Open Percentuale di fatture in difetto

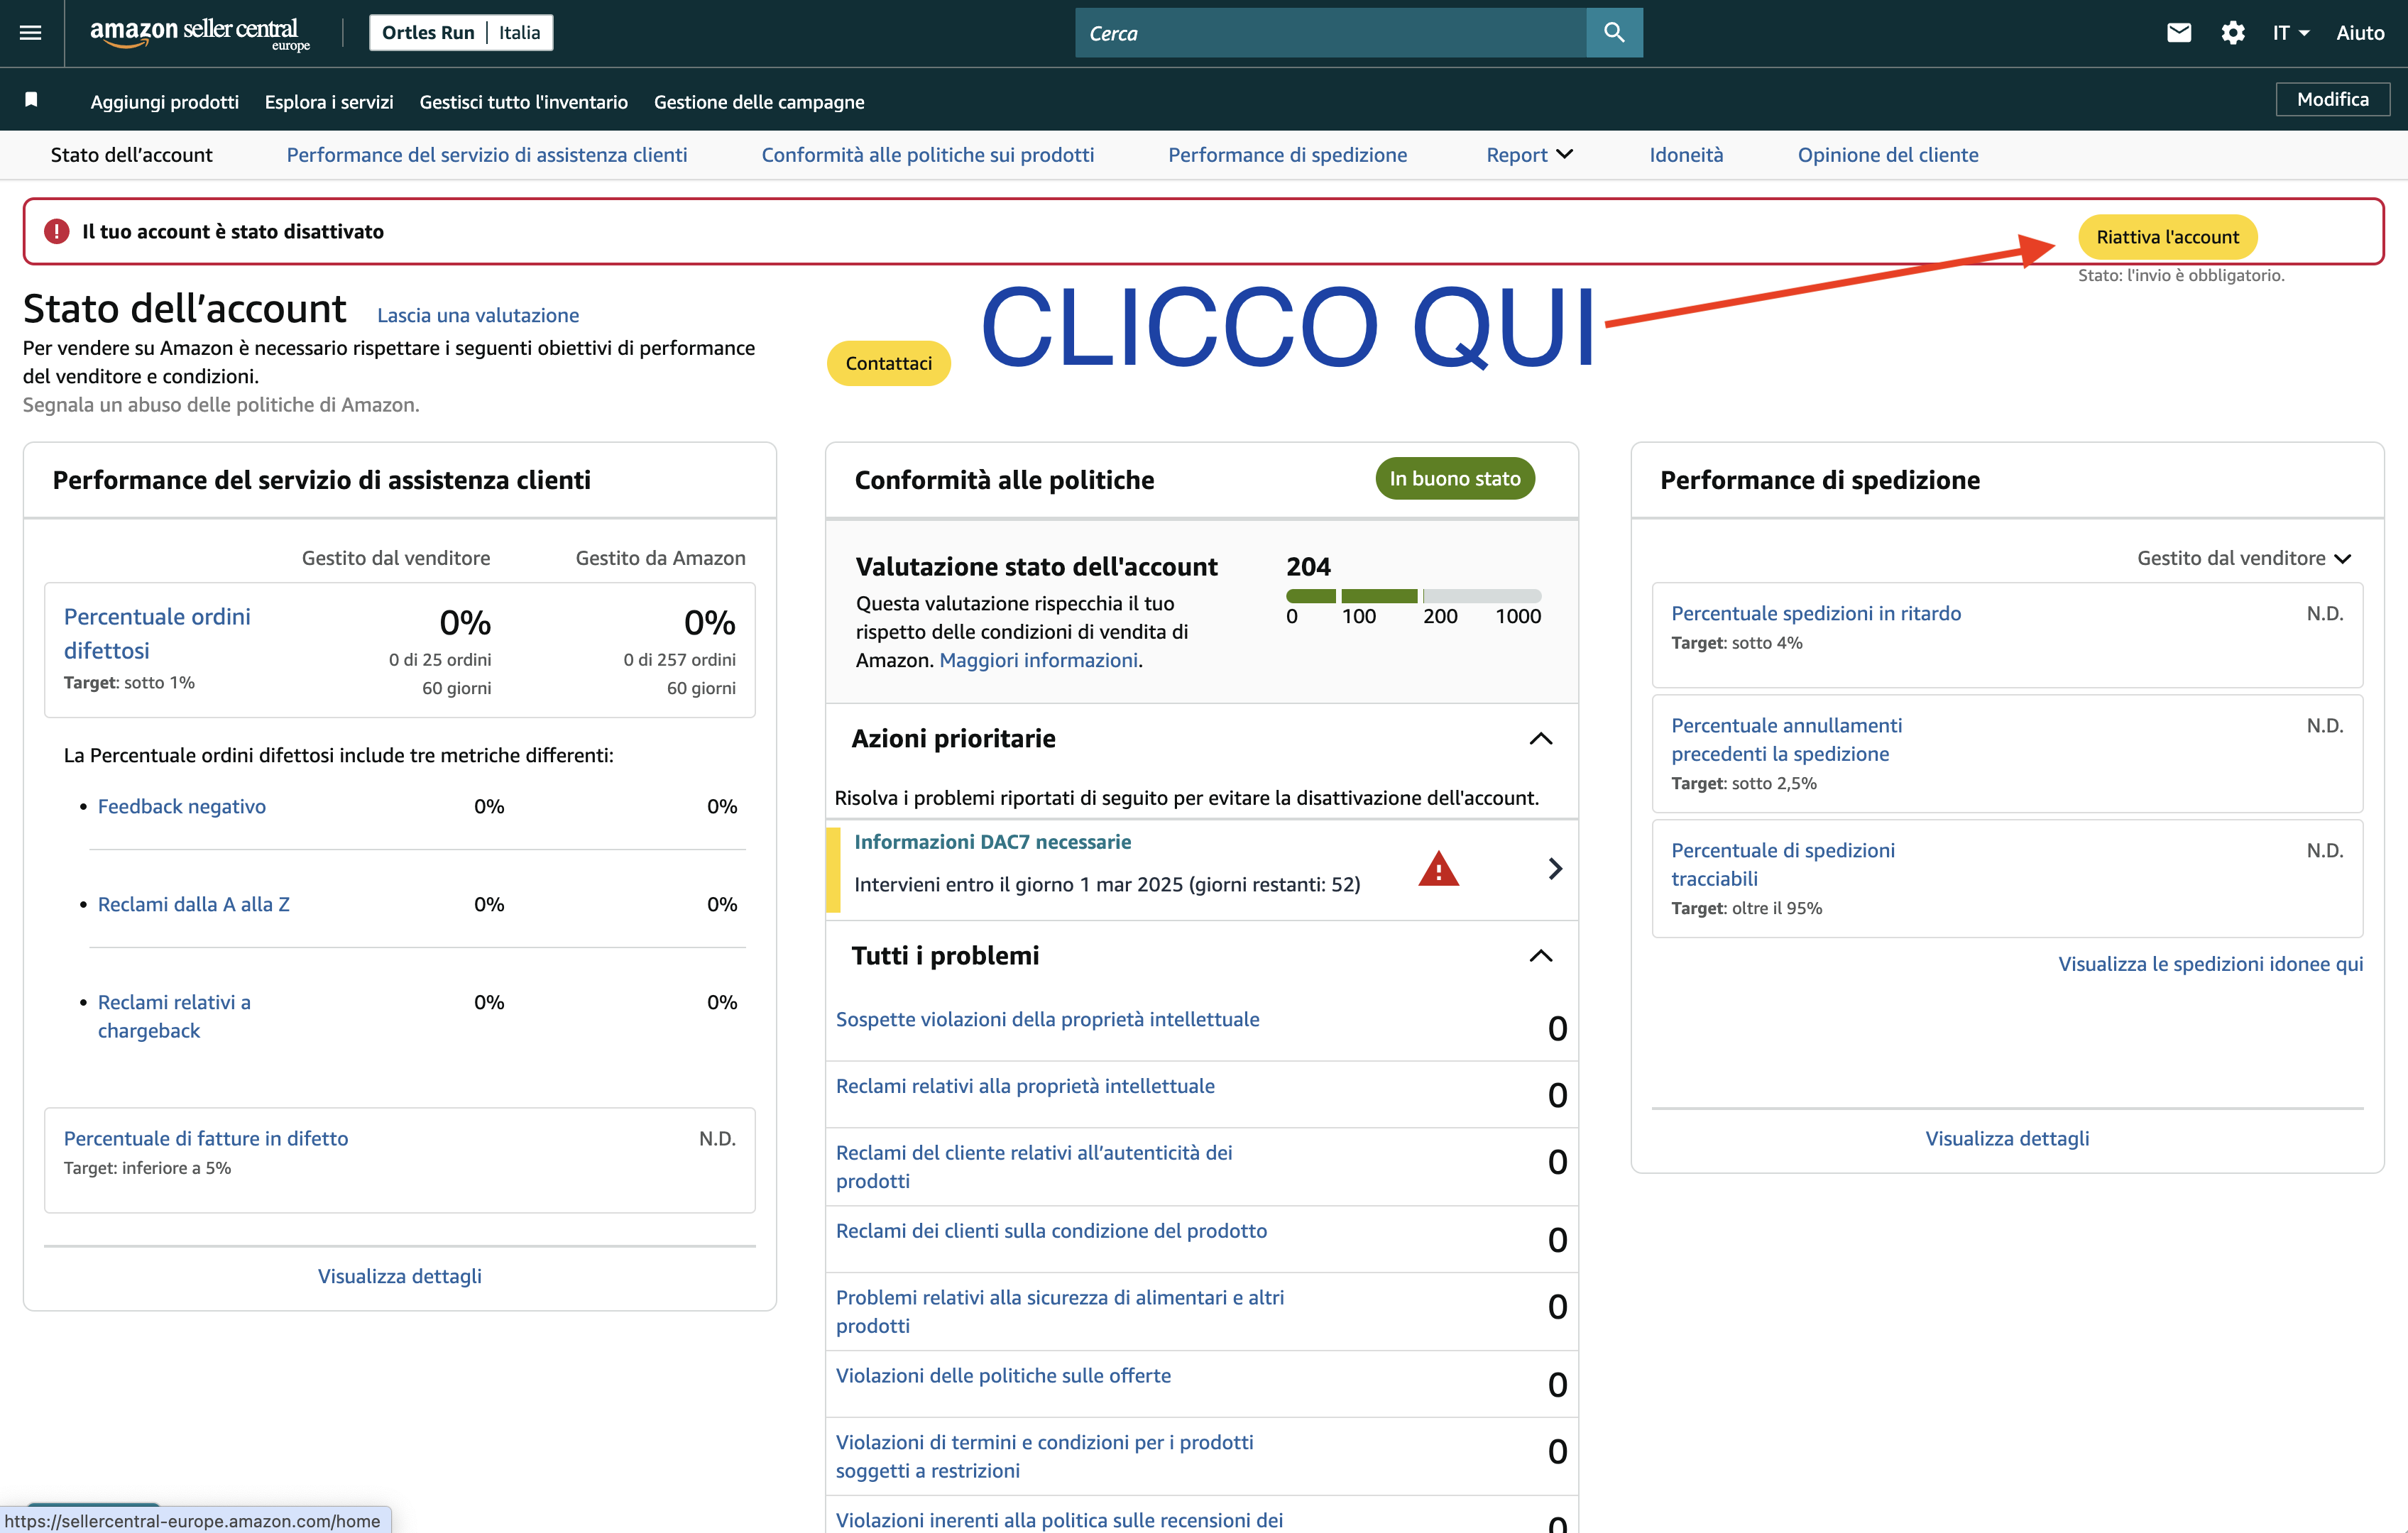(206, 1138)
